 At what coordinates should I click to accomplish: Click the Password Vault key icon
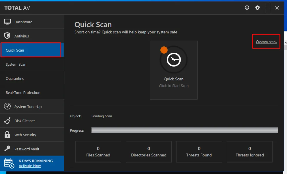coord(7,148)
